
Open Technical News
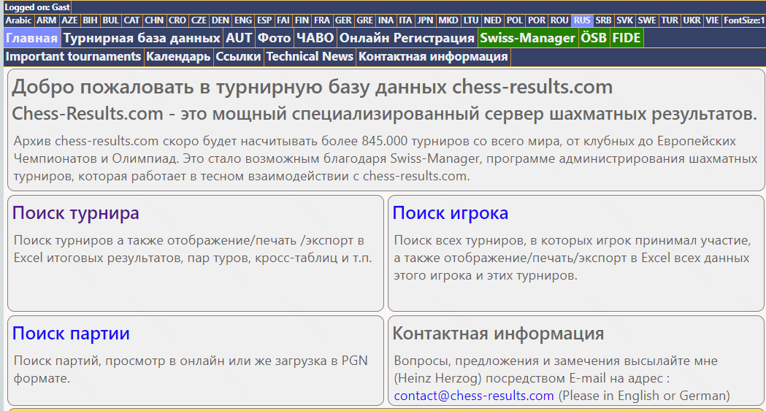point(310,57)
